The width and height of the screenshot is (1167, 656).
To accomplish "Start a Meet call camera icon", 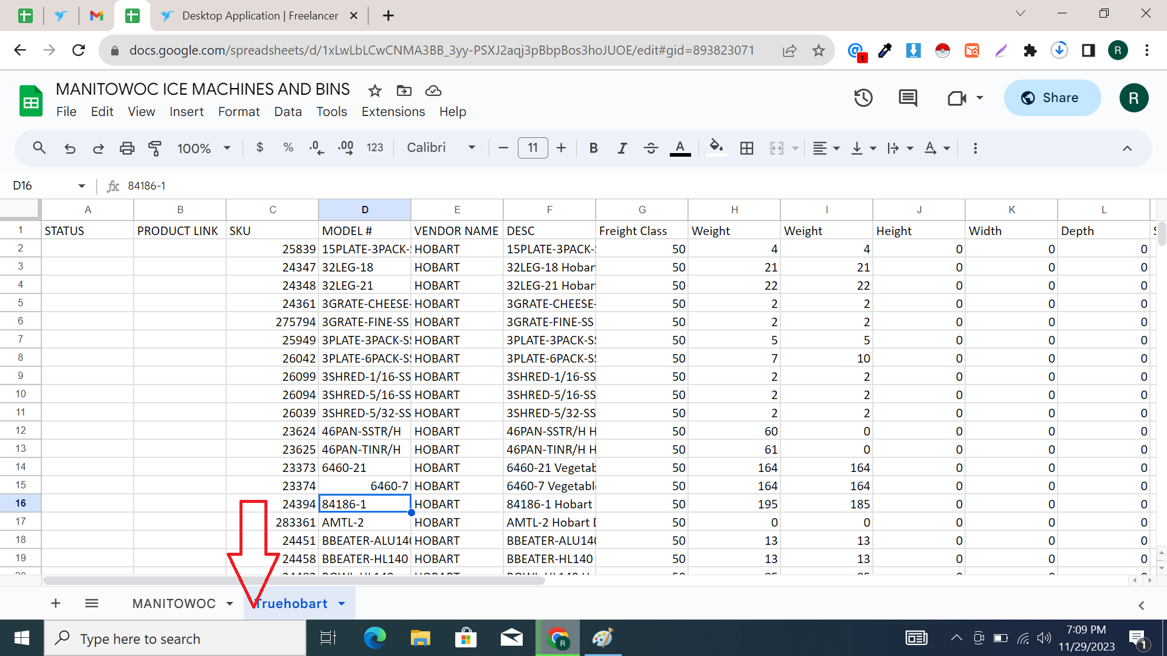I will tap(957, 98).
